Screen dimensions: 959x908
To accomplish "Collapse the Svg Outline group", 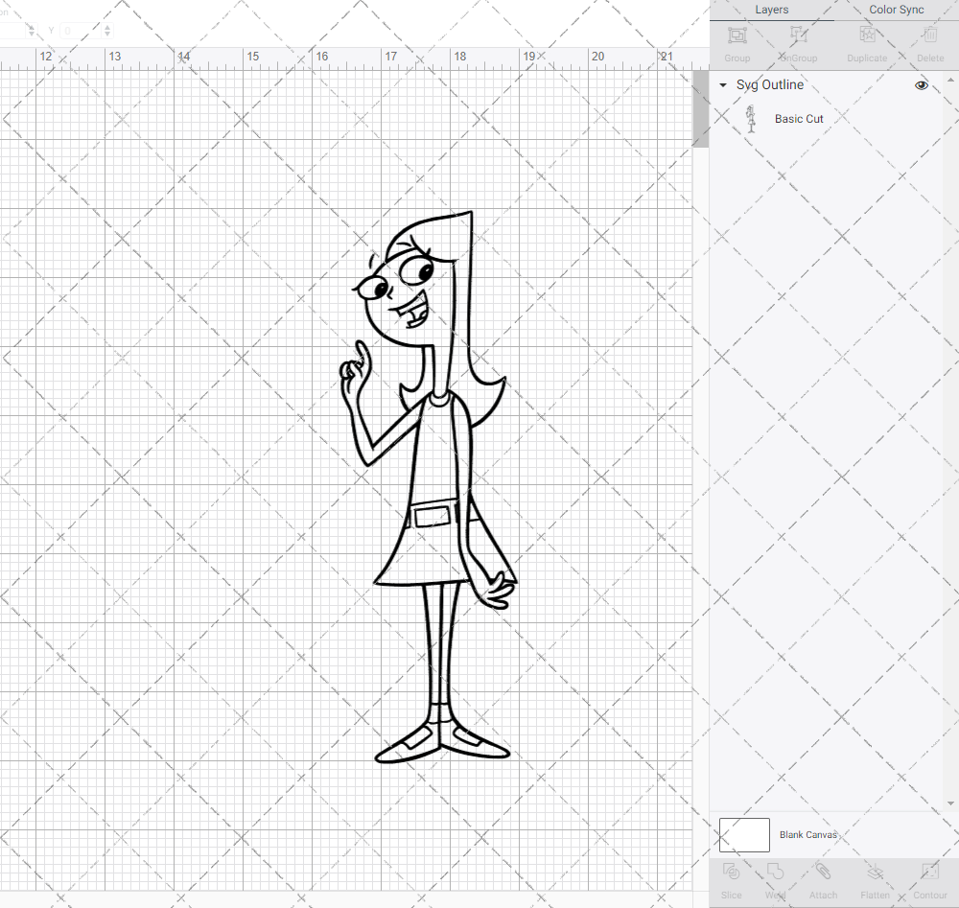I will tap(721, 84).
